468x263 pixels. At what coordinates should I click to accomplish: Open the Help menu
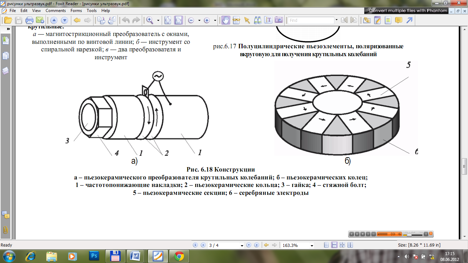click(x=106, y=11)
